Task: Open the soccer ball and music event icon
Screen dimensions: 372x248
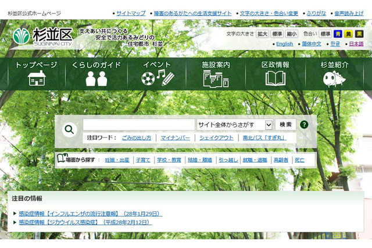Action: pos(158,77)
